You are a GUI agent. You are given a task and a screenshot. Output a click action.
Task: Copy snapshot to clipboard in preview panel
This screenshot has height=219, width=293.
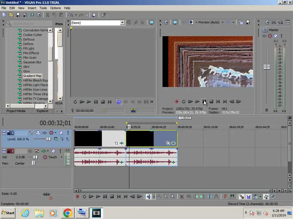[x=241, y=22]
